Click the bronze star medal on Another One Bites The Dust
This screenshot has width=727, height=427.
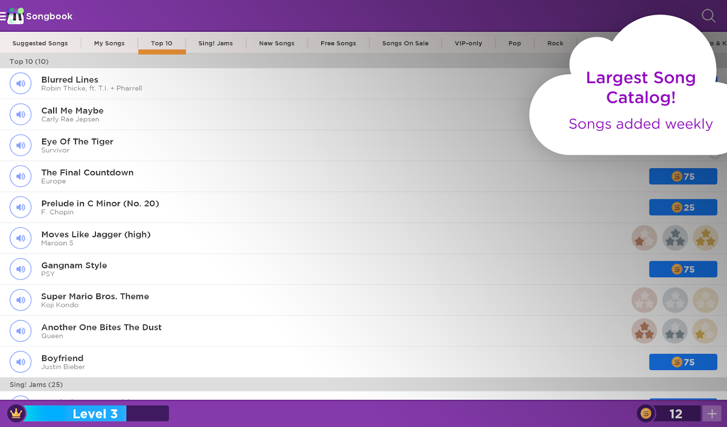tap(644, 331)
